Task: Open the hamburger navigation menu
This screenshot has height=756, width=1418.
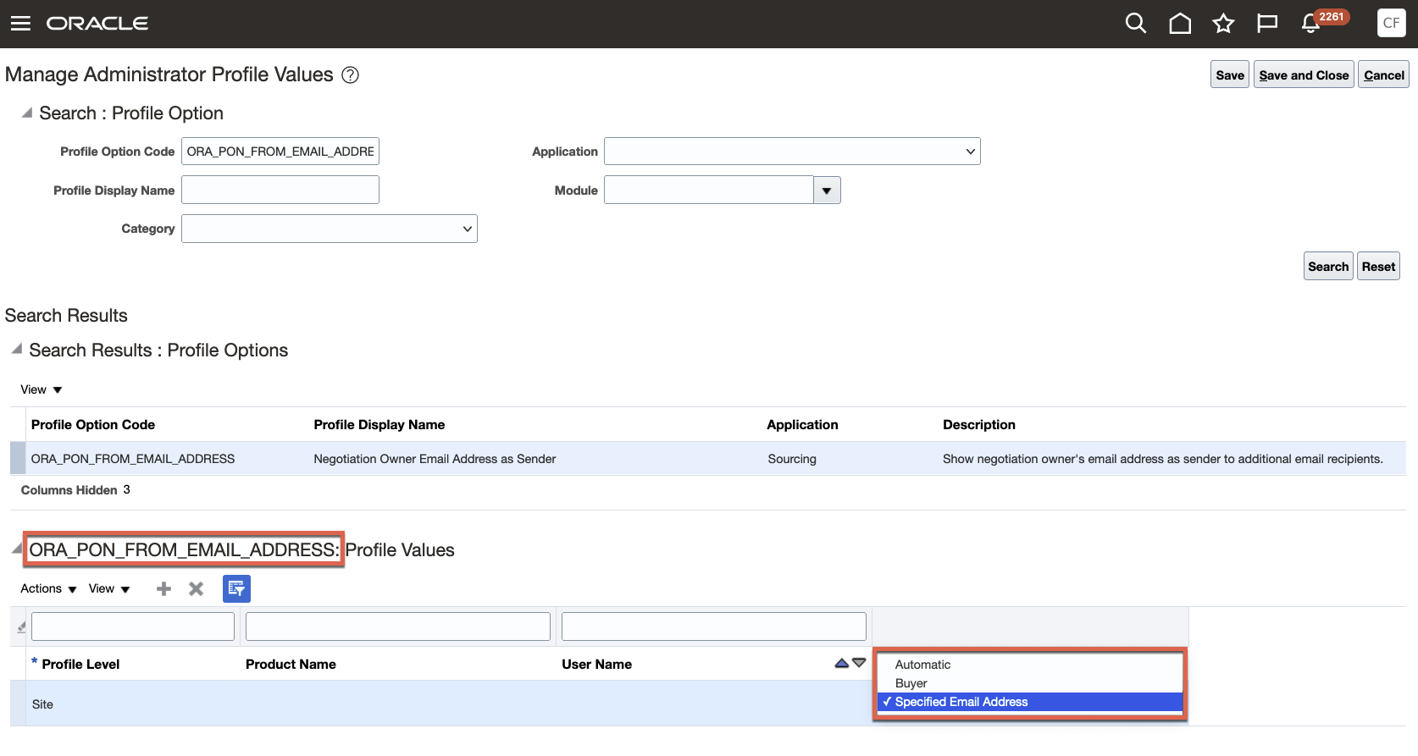Action: 20,24
